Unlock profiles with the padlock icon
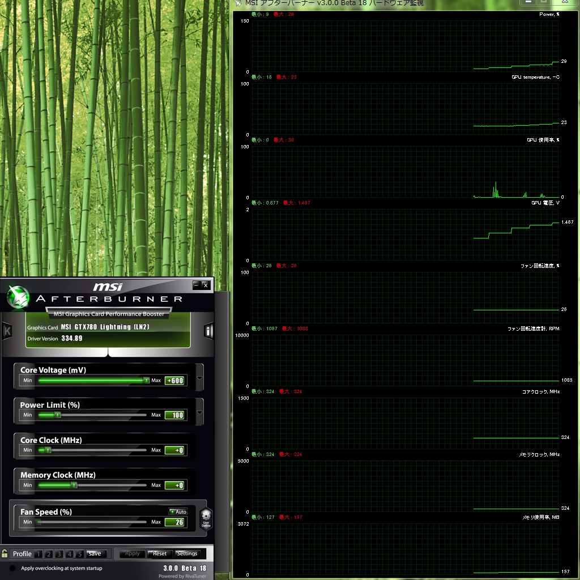This screenshot has height=580, width=580. [5, 553]
